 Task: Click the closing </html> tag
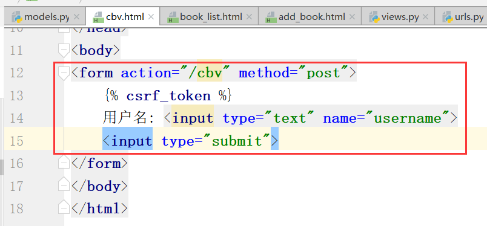(99, 208)
